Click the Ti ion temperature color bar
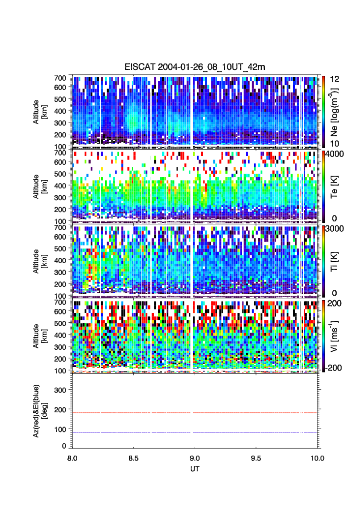The width and height of the screenshot is (348, 523). click(x=323, y=260)
